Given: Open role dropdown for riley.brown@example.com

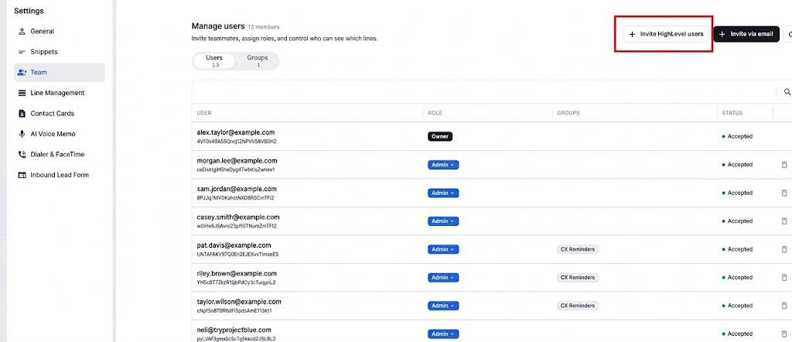Looking at the screenshot, I should tap(443, 277).
